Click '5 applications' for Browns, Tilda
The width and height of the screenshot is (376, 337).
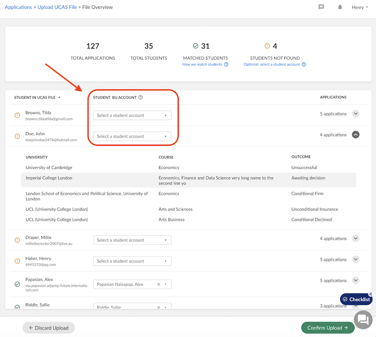pos(333,114)
